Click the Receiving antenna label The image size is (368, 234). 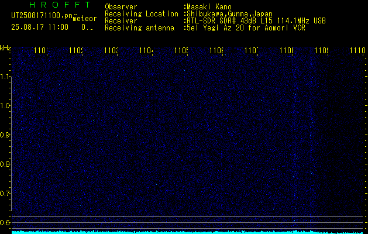coord(140,28)
